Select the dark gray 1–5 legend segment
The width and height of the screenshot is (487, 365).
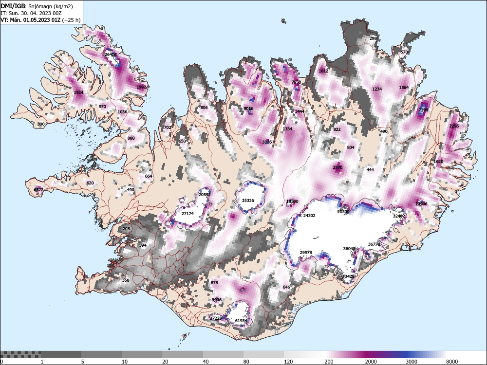tap(61, 354)
